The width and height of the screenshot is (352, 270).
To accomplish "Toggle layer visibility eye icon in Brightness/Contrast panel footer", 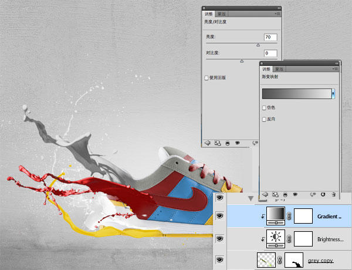I will [237, 143].
